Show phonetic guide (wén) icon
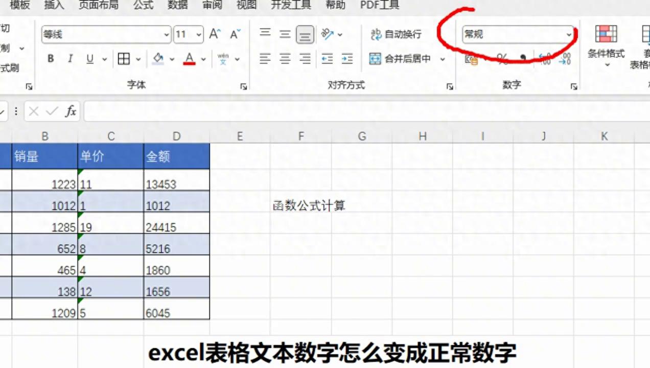The height and width of the screenshot is (368, 650). [x=223, y=59]
